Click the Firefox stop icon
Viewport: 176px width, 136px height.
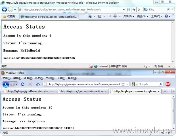coord(30,84)
